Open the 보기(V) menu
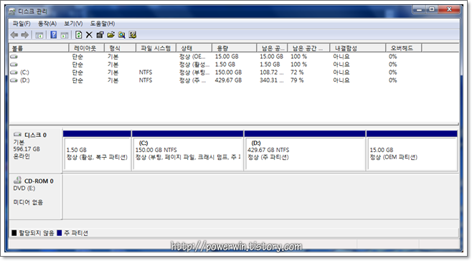The height and width of the screenshot is (261, 472). [73, 24]
